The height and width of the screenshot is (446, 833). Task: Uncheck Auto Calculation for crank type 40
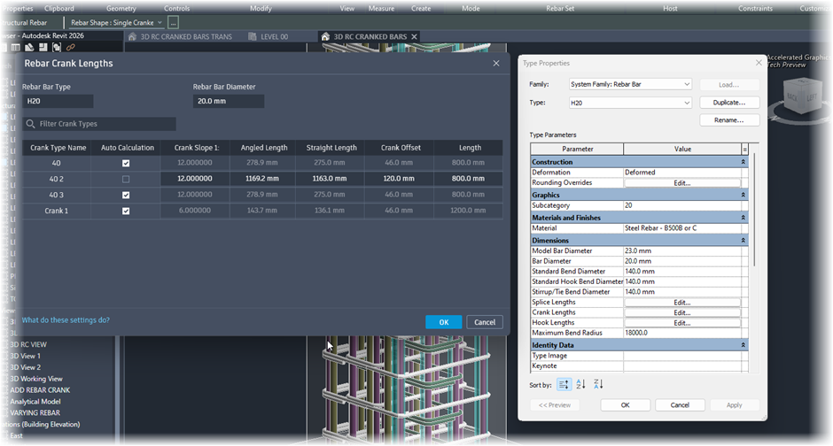pos(126,164)
